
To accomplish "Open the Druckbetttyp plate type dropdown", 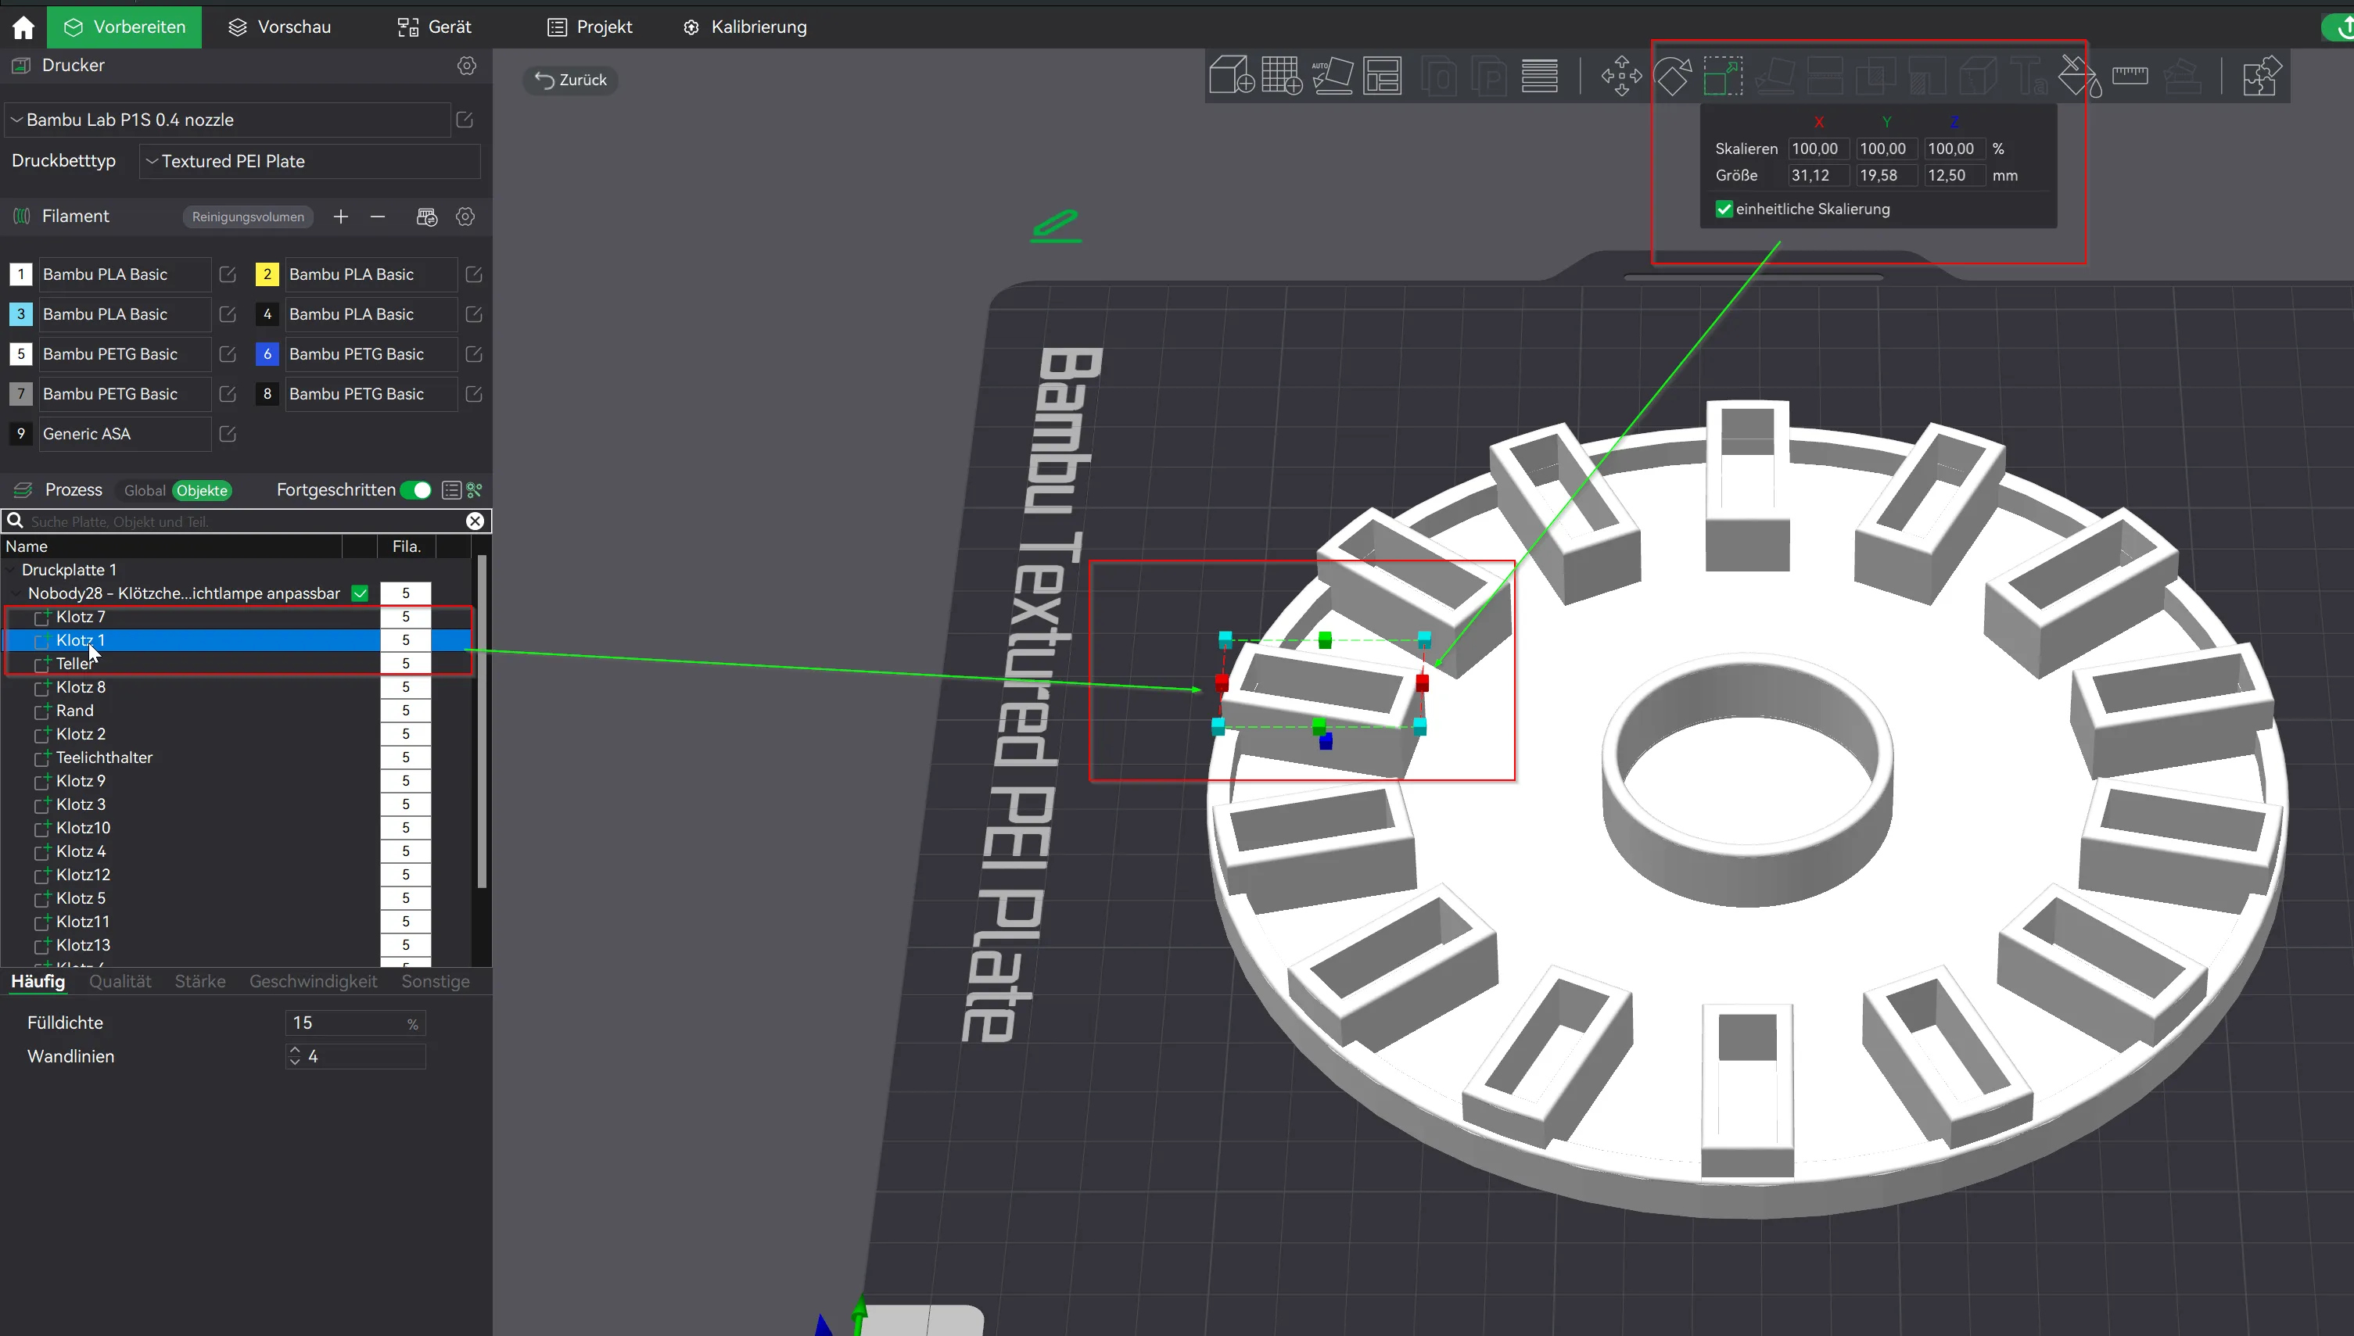I will pyautogui.click(x=310, y=162).
